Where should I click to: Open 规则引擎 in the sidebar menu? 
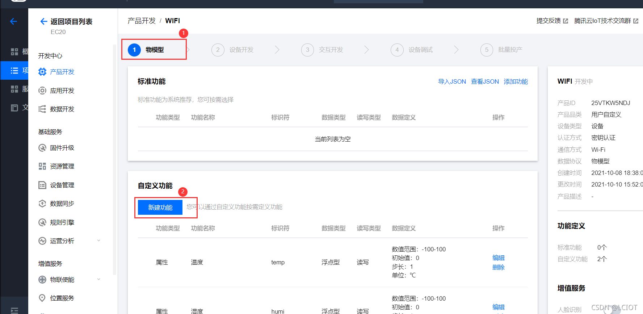(62, 222)
